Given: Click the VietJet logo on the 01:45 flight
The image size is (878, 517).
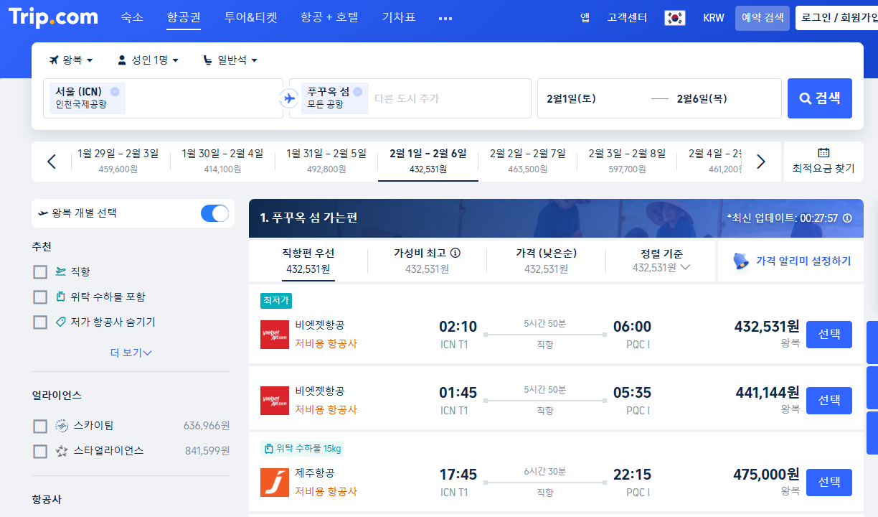Looking at the screenshot, I should pos(275,401).
